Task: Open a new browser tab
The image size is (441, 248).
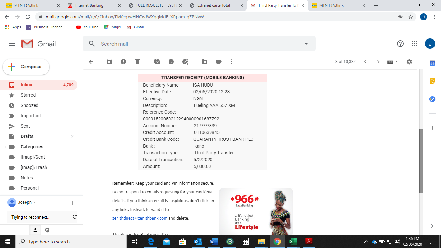Action: 376,5
